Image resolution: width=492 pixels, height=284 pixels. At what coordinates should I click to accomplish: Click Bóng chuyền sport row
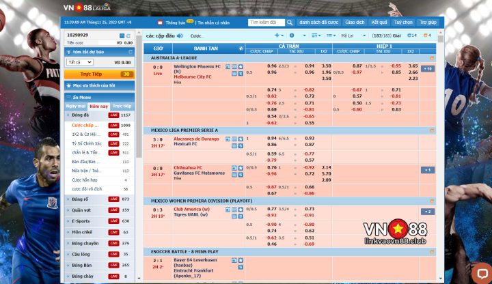[100, 243]
